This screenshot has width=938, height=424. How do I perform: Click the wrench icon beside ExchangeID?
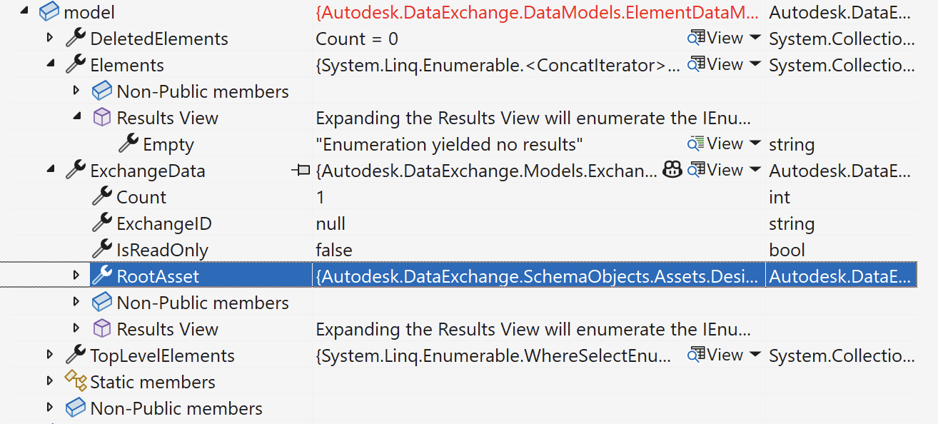click(103, 223)
